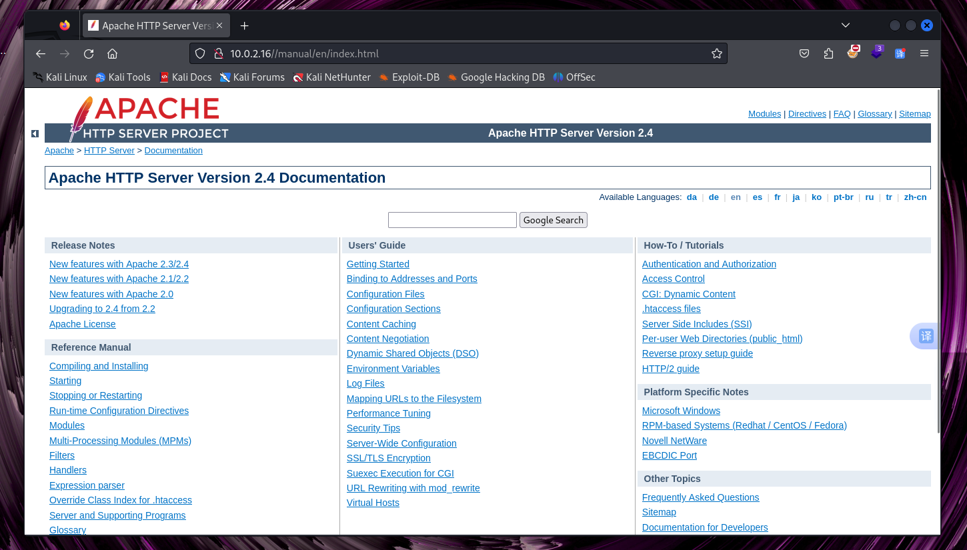The height and width of the screenshot is (550, 967).
Task: Go back using the browser back arrow
Action: pos(41,53)
